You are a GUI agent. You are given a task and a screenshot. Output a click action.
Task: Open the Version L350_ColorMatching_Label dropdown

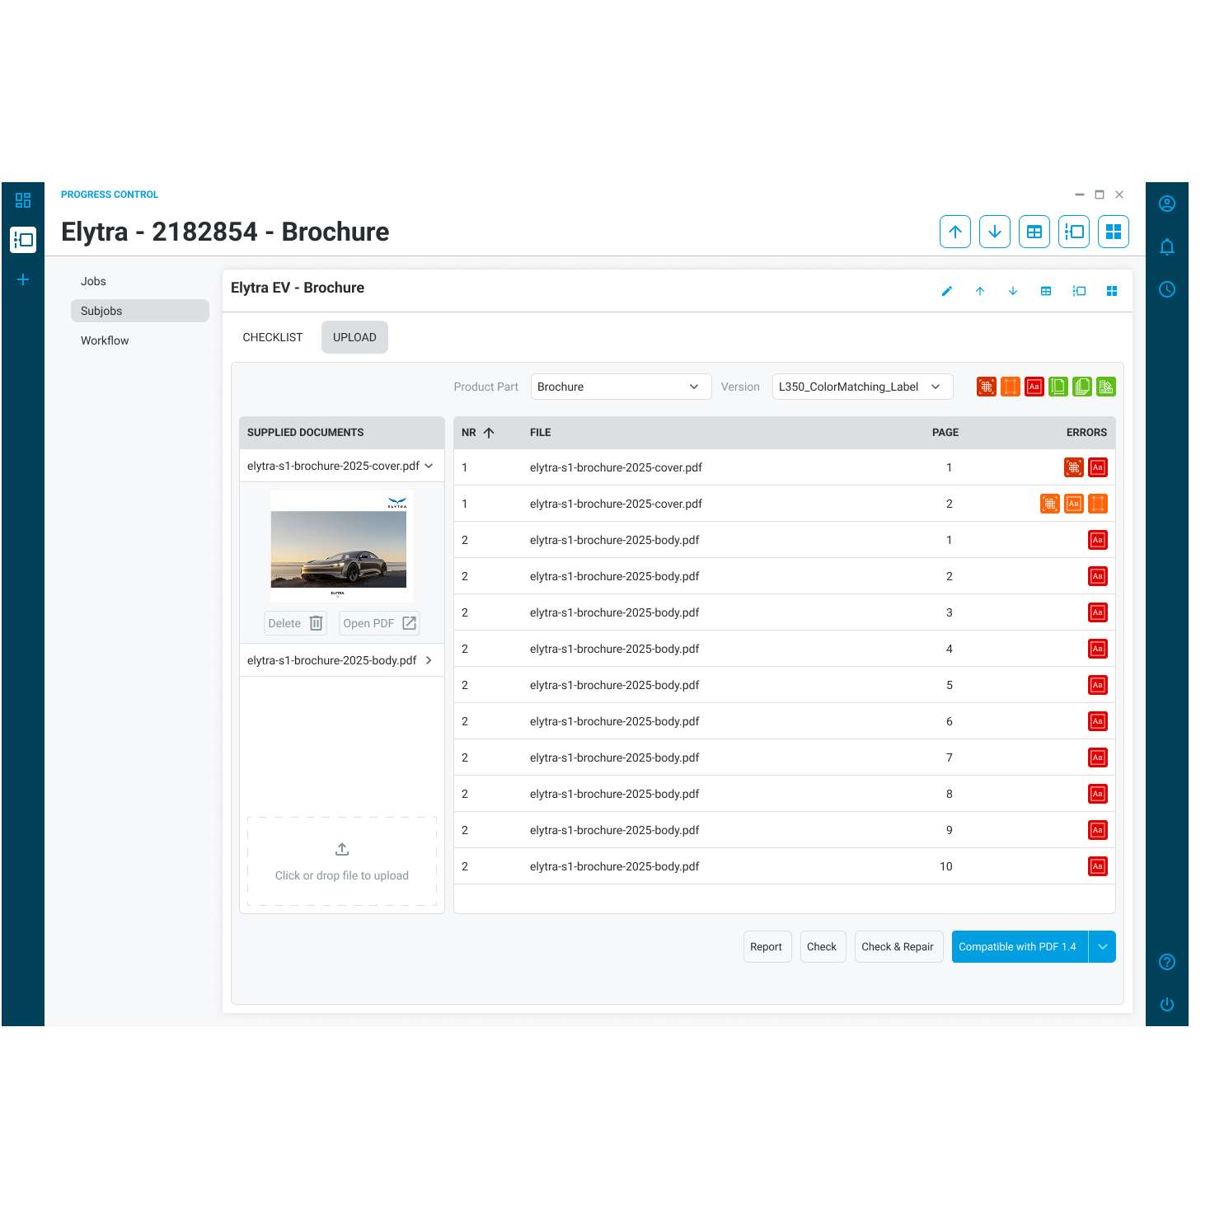[x=862, y=387]
